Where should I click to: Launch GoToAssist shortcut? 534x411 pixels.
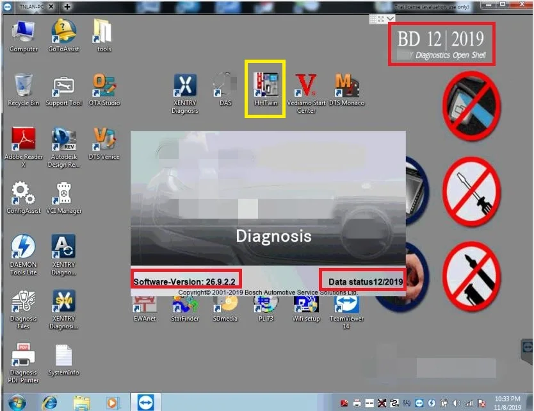[x=63, y=37]
